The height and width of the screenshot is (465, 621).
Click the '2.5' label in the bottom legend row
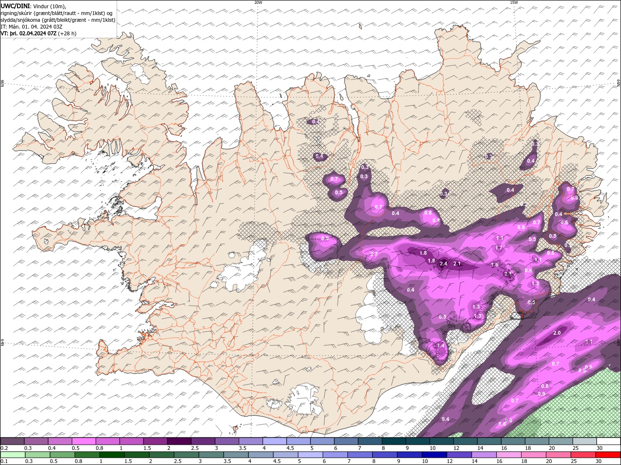177,462
